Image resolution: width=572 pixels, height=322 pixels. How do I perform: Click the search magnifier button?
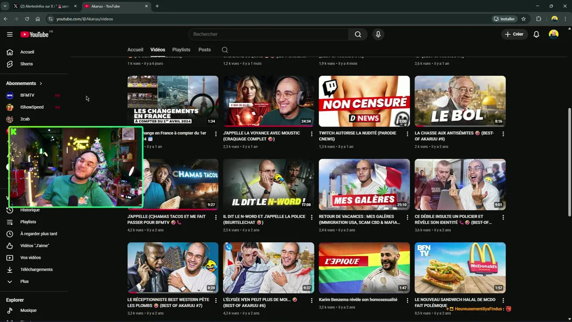coord(358,34)
